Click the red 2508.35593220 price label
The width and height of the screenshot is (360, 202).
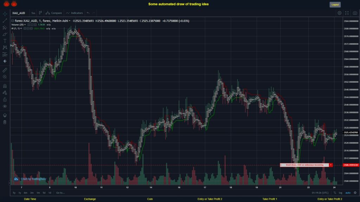(x=351, y=165)
